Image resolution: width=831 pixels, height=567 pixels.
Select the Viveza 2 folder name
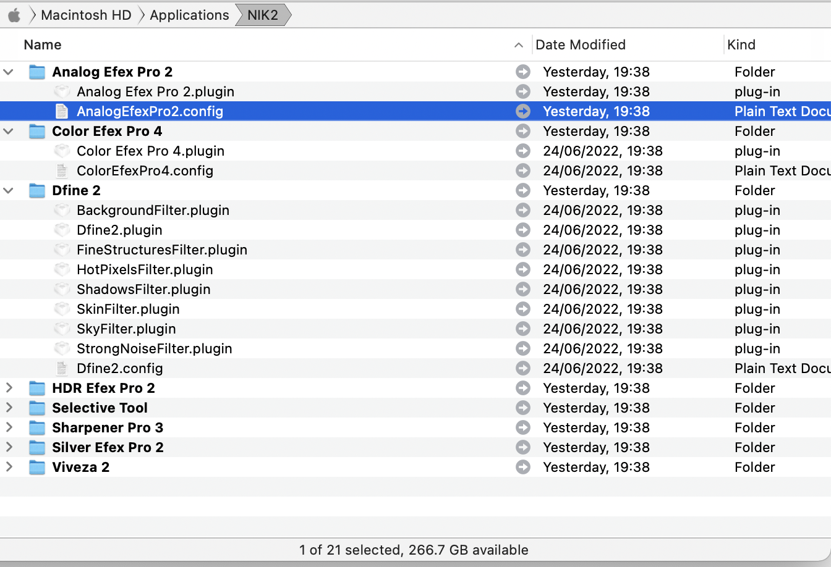click(81, 467)
